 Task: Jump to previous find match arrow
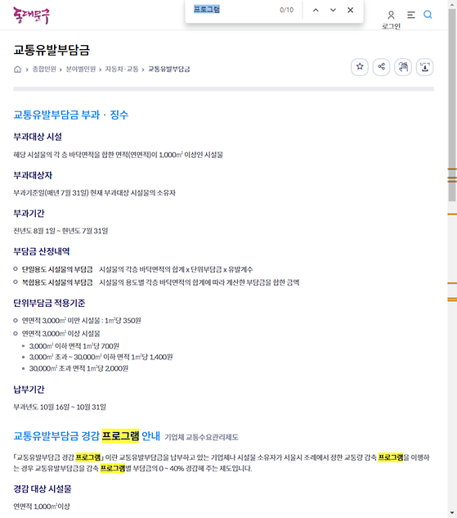pyautogui.click(x=316, y=11)
